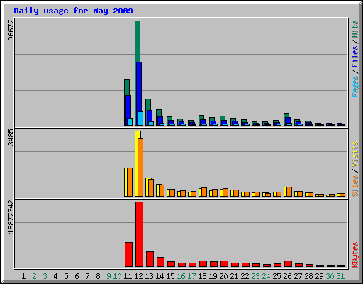This screenshot has width=363, height=284.
Task: Select the red KBytes bar for day 14
Action: click(x=160, y=262)
